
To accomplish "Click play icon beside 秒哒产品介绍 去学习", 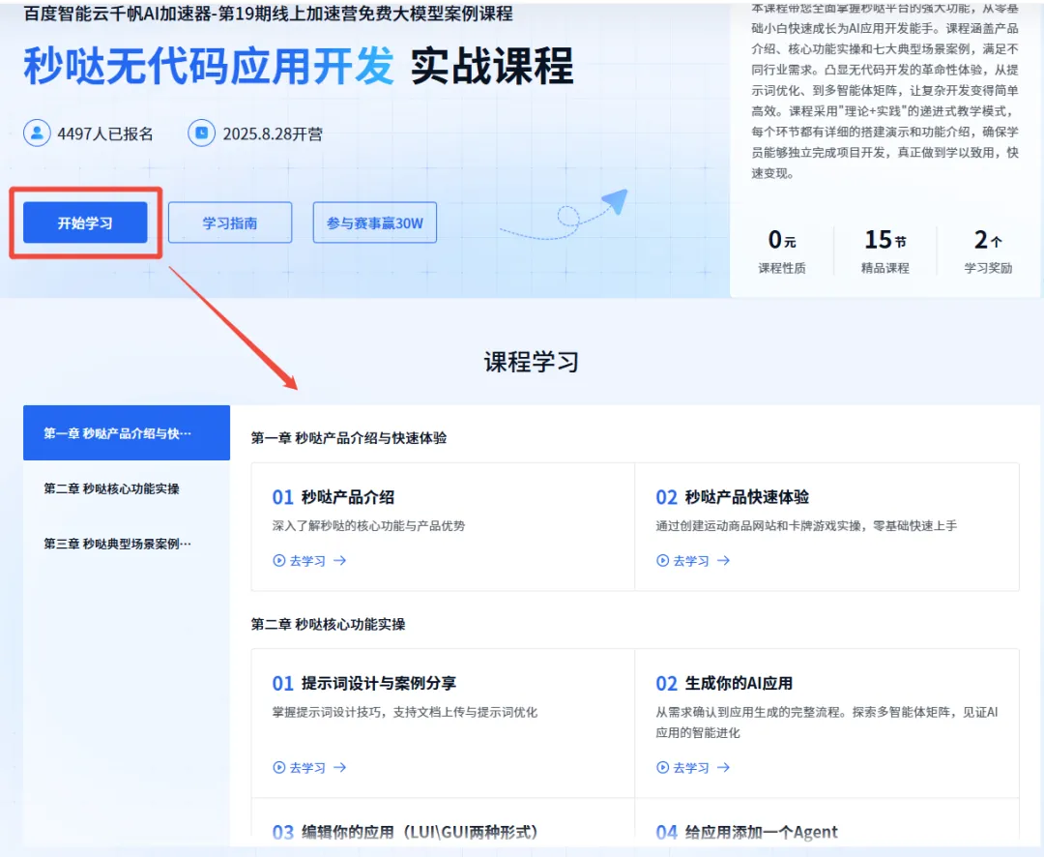I will (279, 560).
